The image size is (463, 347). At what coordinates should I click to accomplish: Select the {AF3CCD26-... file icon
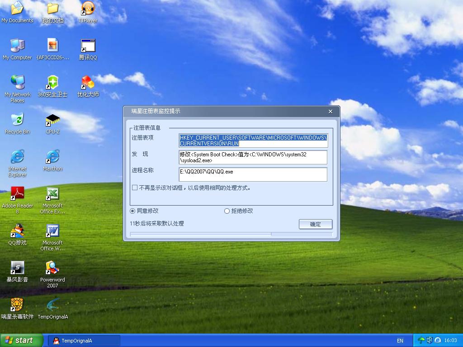point(52,49)
